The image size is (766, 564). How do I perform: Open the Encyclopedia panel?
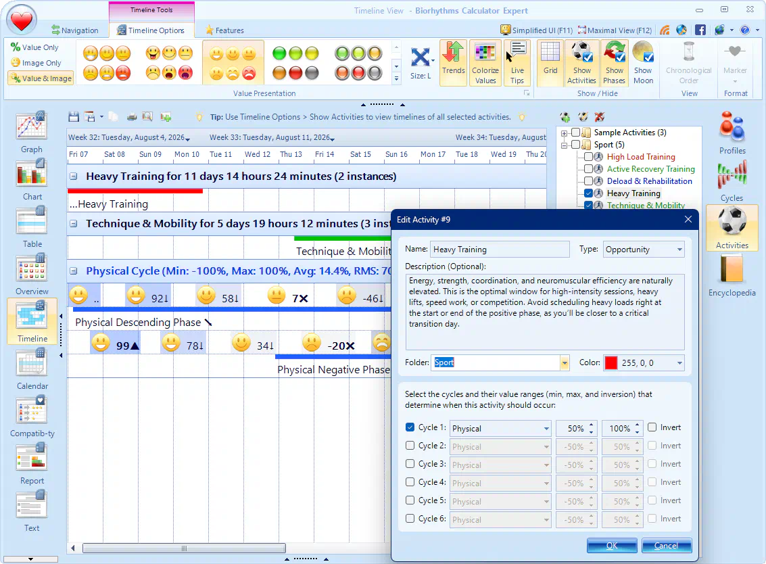pyautogui.click(x=732, y=276)
